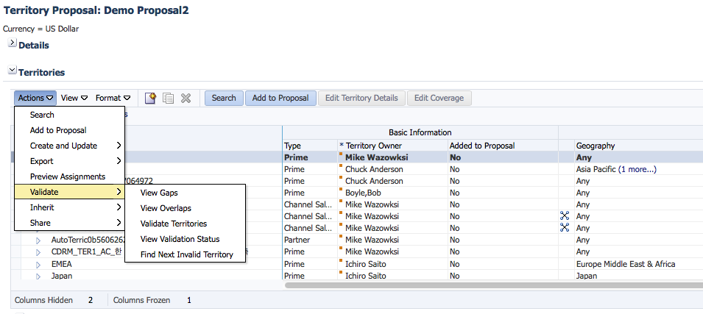
Task: Click the create new territory icon
Action: coord(151,98)
